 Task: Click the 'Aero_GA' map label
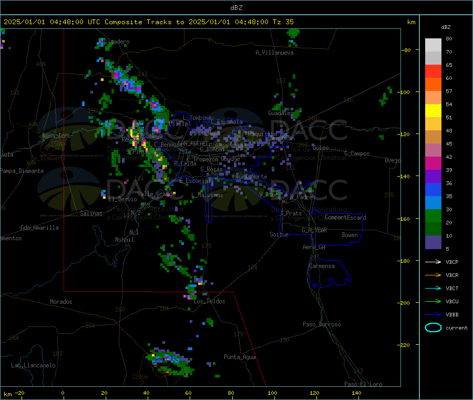pyautogui.click(x=314, y=247)
